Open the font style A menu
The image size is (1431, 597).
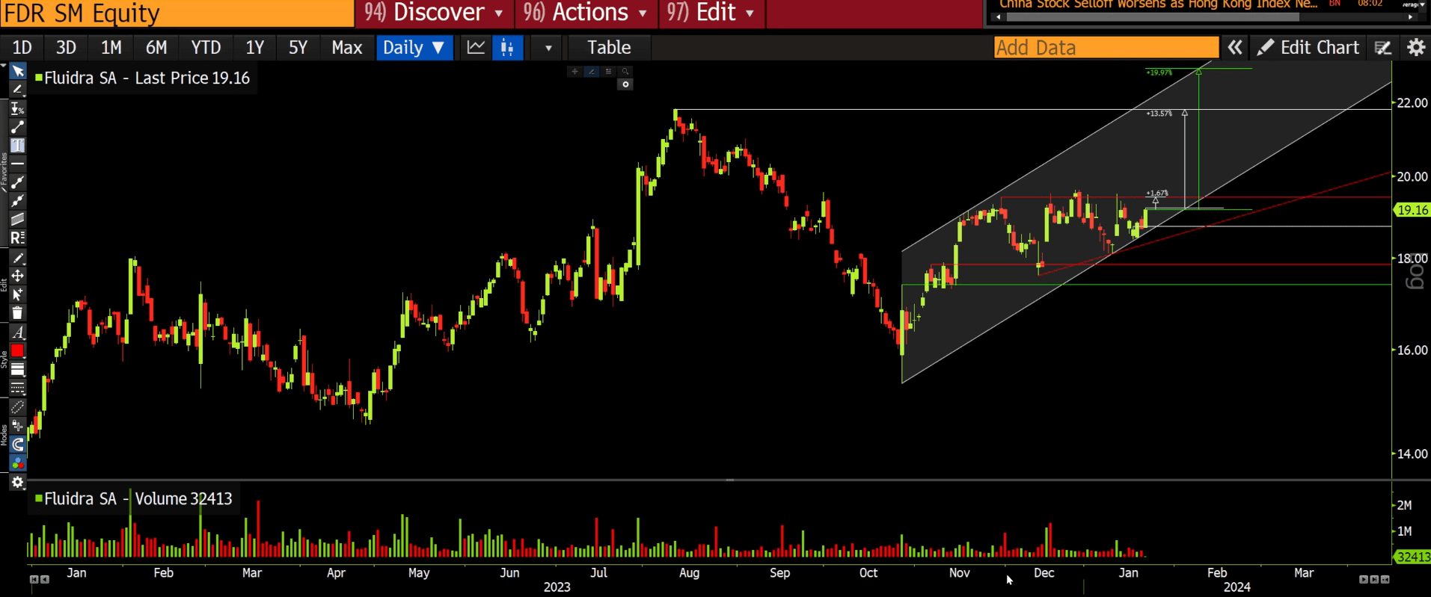point(17,332)
